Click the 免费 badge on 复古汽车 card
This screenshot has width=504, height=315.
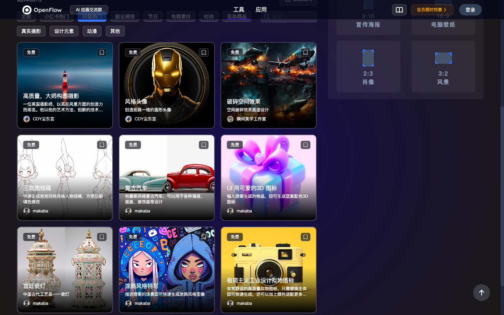point(133,145)
